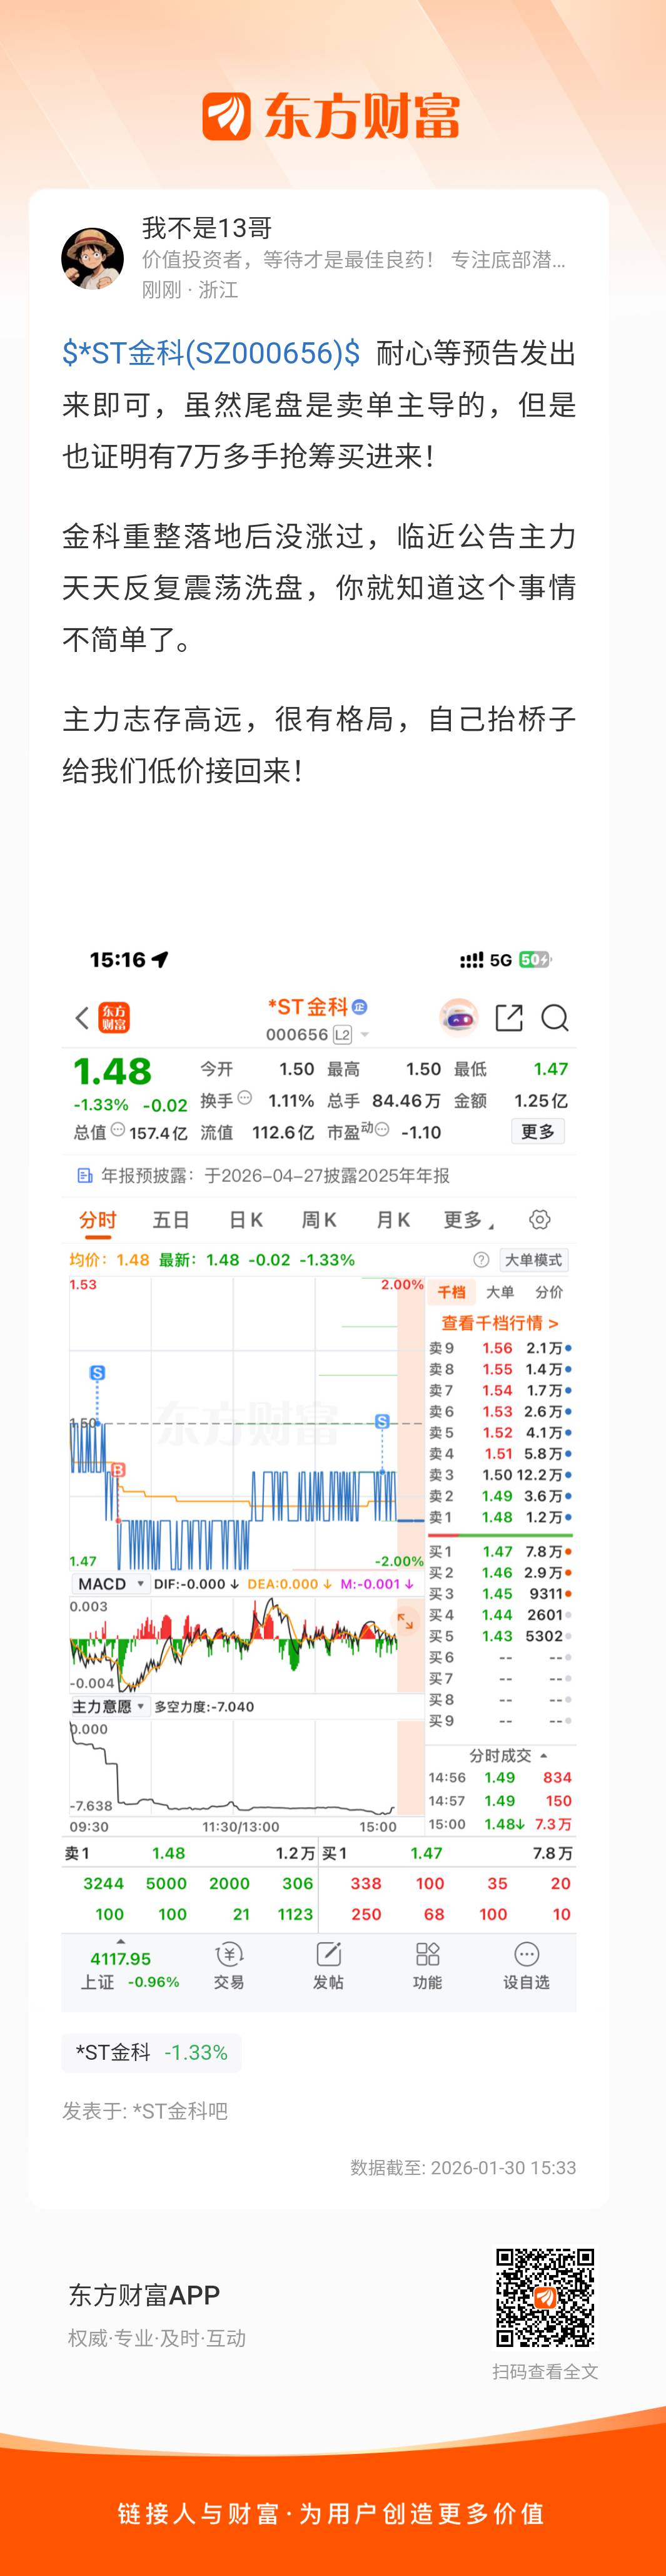Tap the back arrow beside the 东方财富 logo
Screen dimensions: 666x2576
(82, 1018)
